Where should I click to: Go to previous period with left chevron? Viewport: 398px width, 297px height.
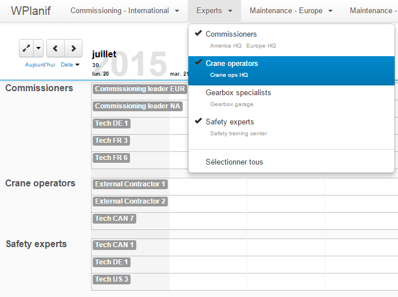tap(56, 49)
